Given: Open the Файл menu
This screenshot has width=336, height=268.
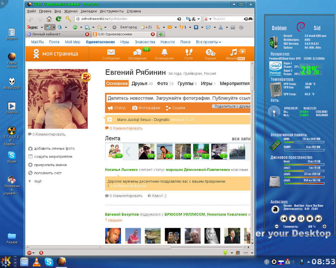Looking at the screenshot, I should point(31,11).
